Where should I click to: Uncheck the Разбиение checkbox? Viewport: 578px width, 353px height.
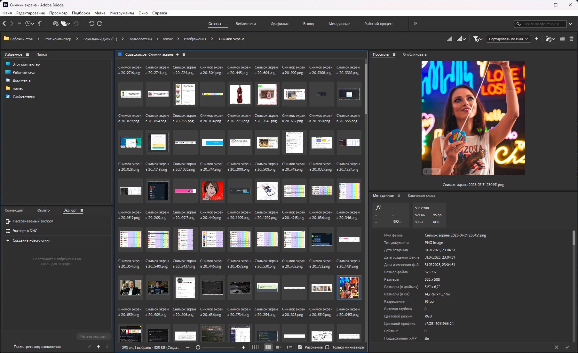point(300,347)
